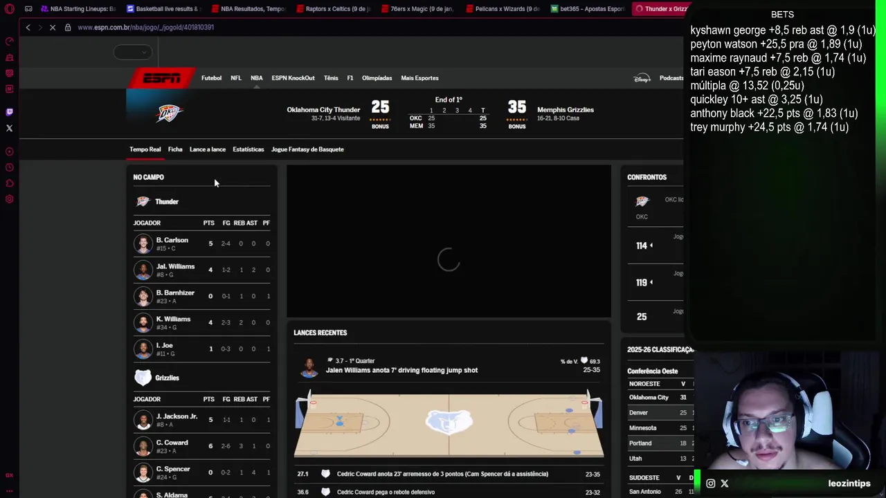Switch to the 76ers x Magic tab

point(418,9)
